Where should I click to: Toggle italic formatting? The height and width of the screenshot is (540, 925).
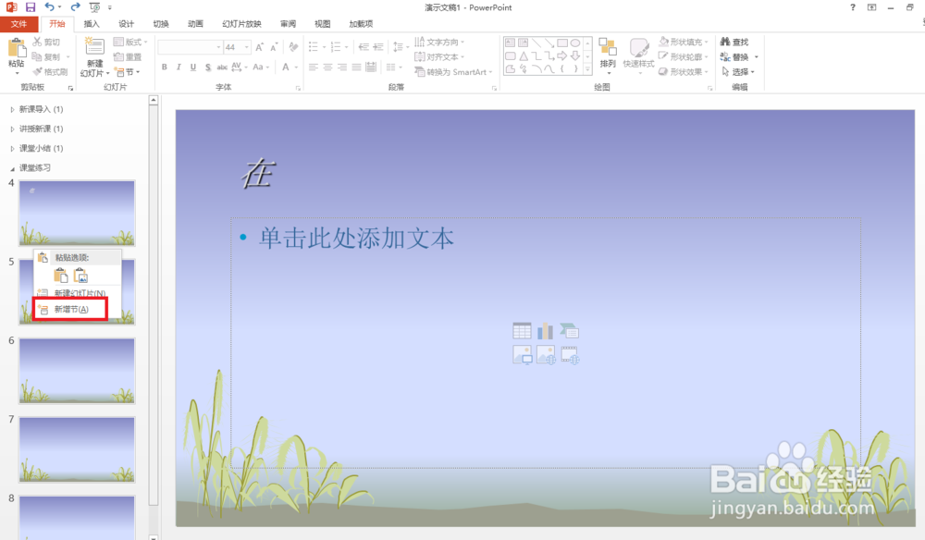pos(179,67)
